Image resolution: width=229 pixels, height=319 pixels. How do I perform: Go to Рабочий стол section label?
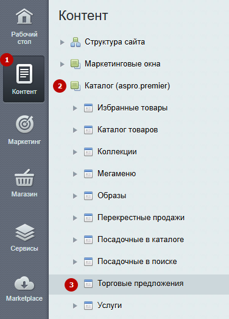pos(24,38)
